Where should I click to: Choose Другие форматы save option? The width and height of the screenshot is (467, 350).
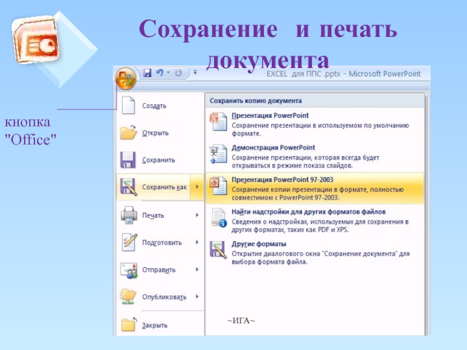315,253
